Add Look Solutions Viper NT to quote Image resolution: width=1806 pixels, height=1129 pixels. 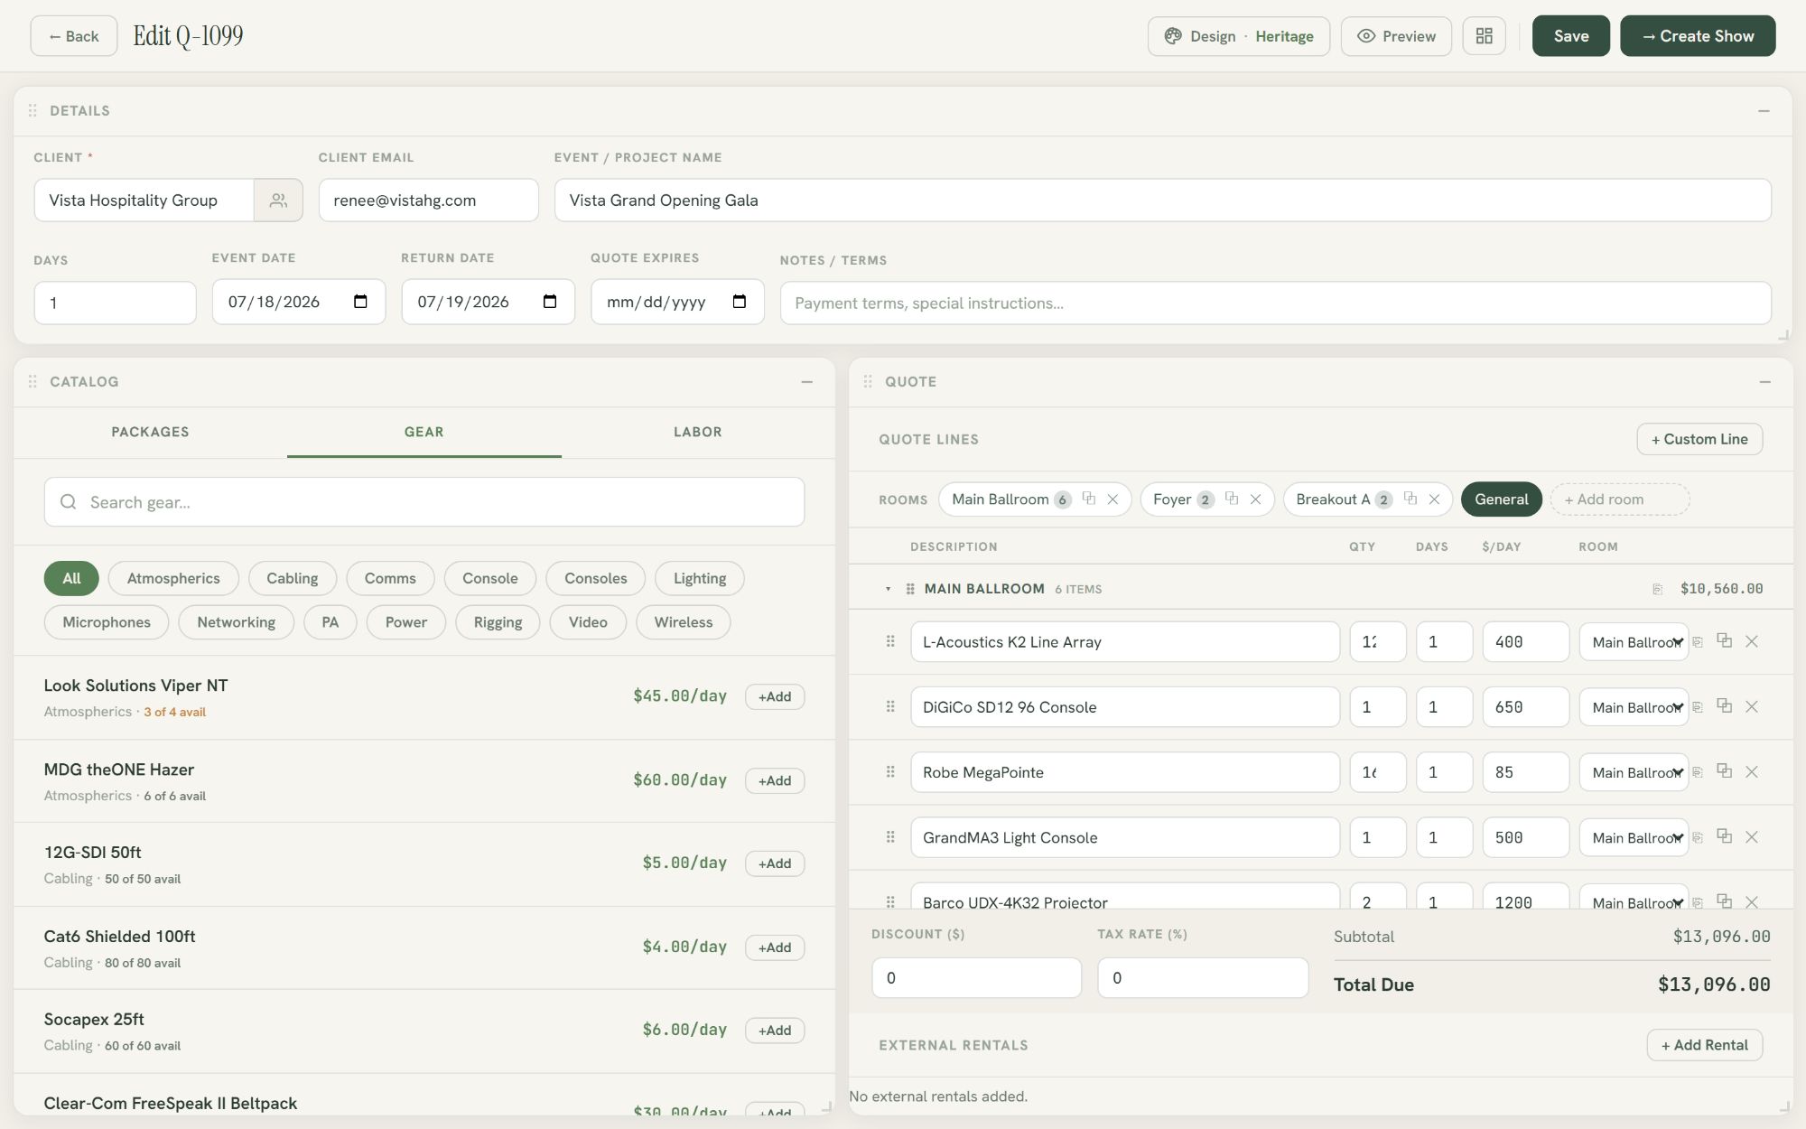775,696
